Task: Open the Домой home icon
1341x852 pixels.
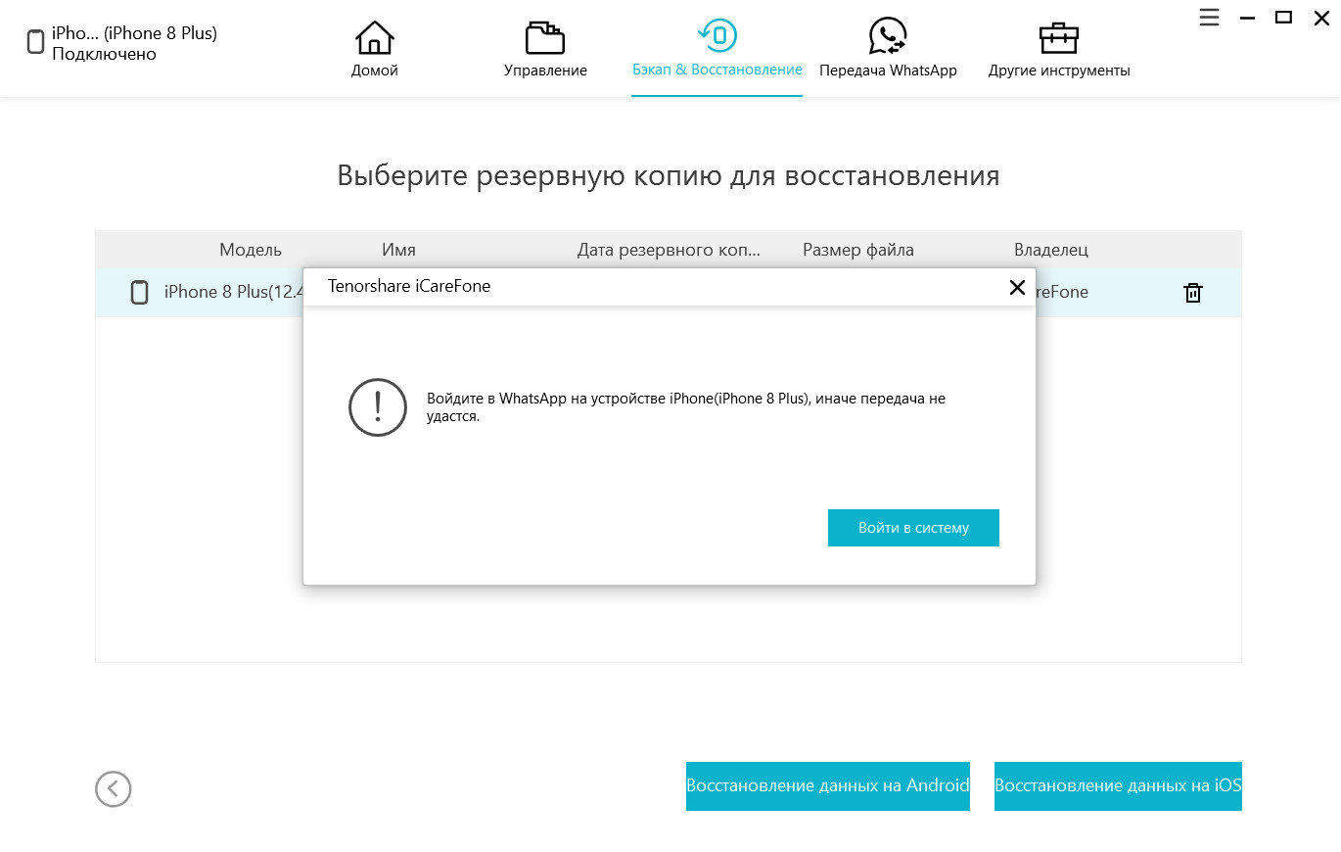Action: (x=374, y=37)
